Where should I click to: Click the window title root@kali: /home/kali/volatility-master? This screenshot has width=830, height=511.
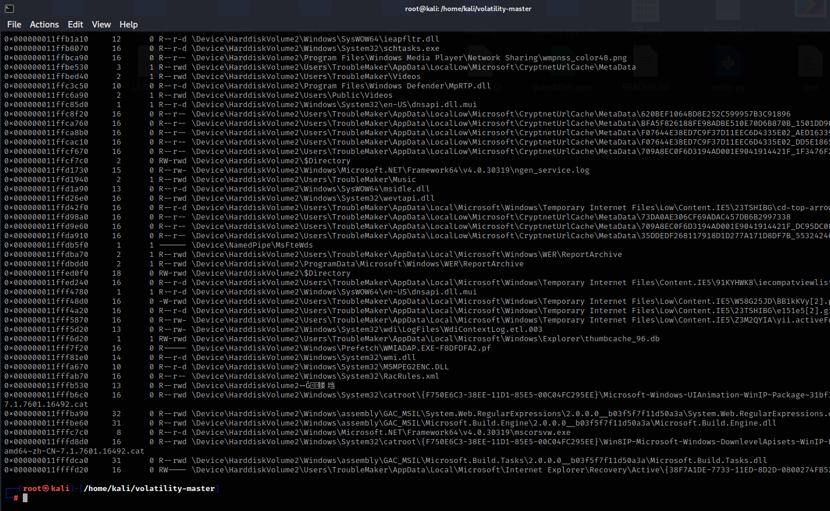468,9
